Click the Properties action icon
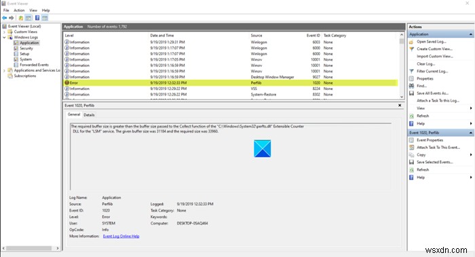 411,78
